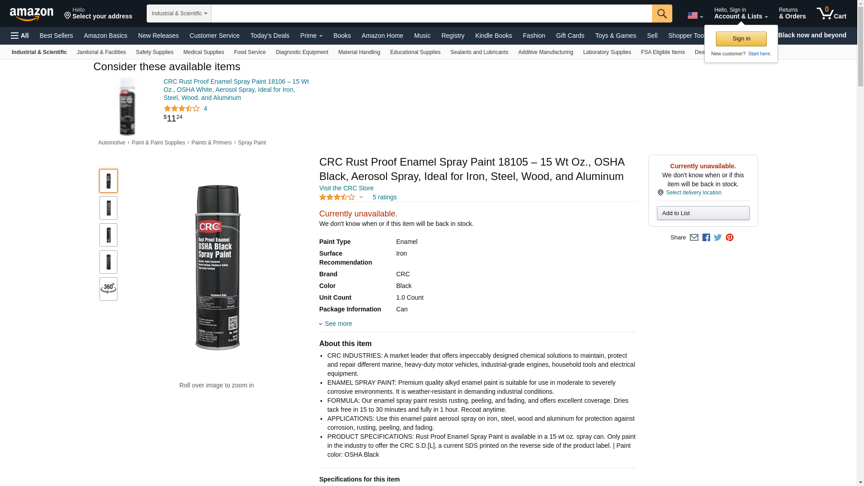
Task: Open the All hamburger menu
Action: [x=20, y=36]
